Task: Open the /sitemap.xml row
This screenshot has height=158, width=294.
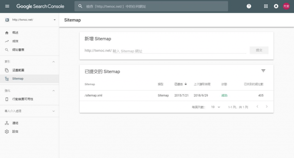Action: click(x=177, y=95)
